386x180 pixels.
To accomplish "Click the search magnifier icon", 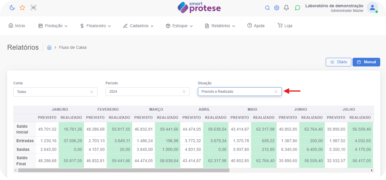I will pos(267,8).
